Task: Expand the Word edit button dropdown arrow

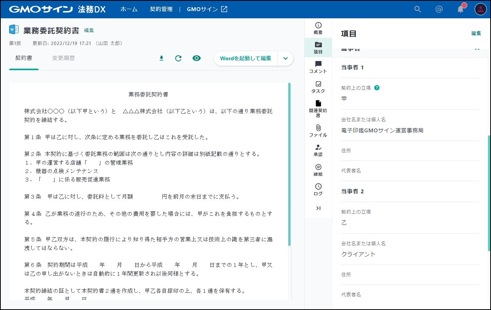Action: (286, 58)
